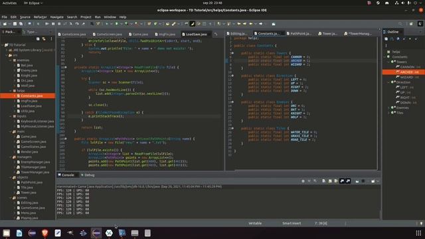The image size is (425, 239).
Task: Open the Navigate menu
Action: coord(56,17)
